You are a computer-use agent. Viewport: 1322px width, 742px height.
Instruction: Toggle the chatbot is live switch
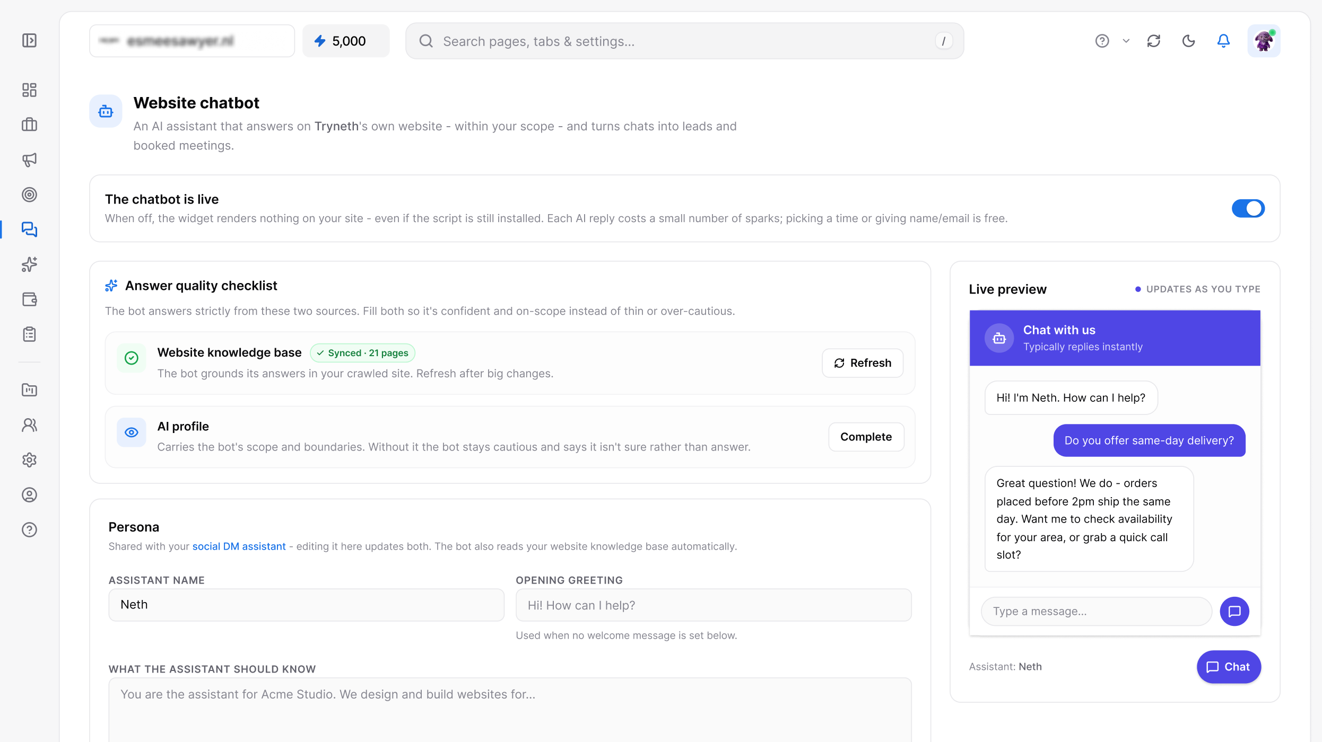pyautogui.click(x=1248, y=208)
